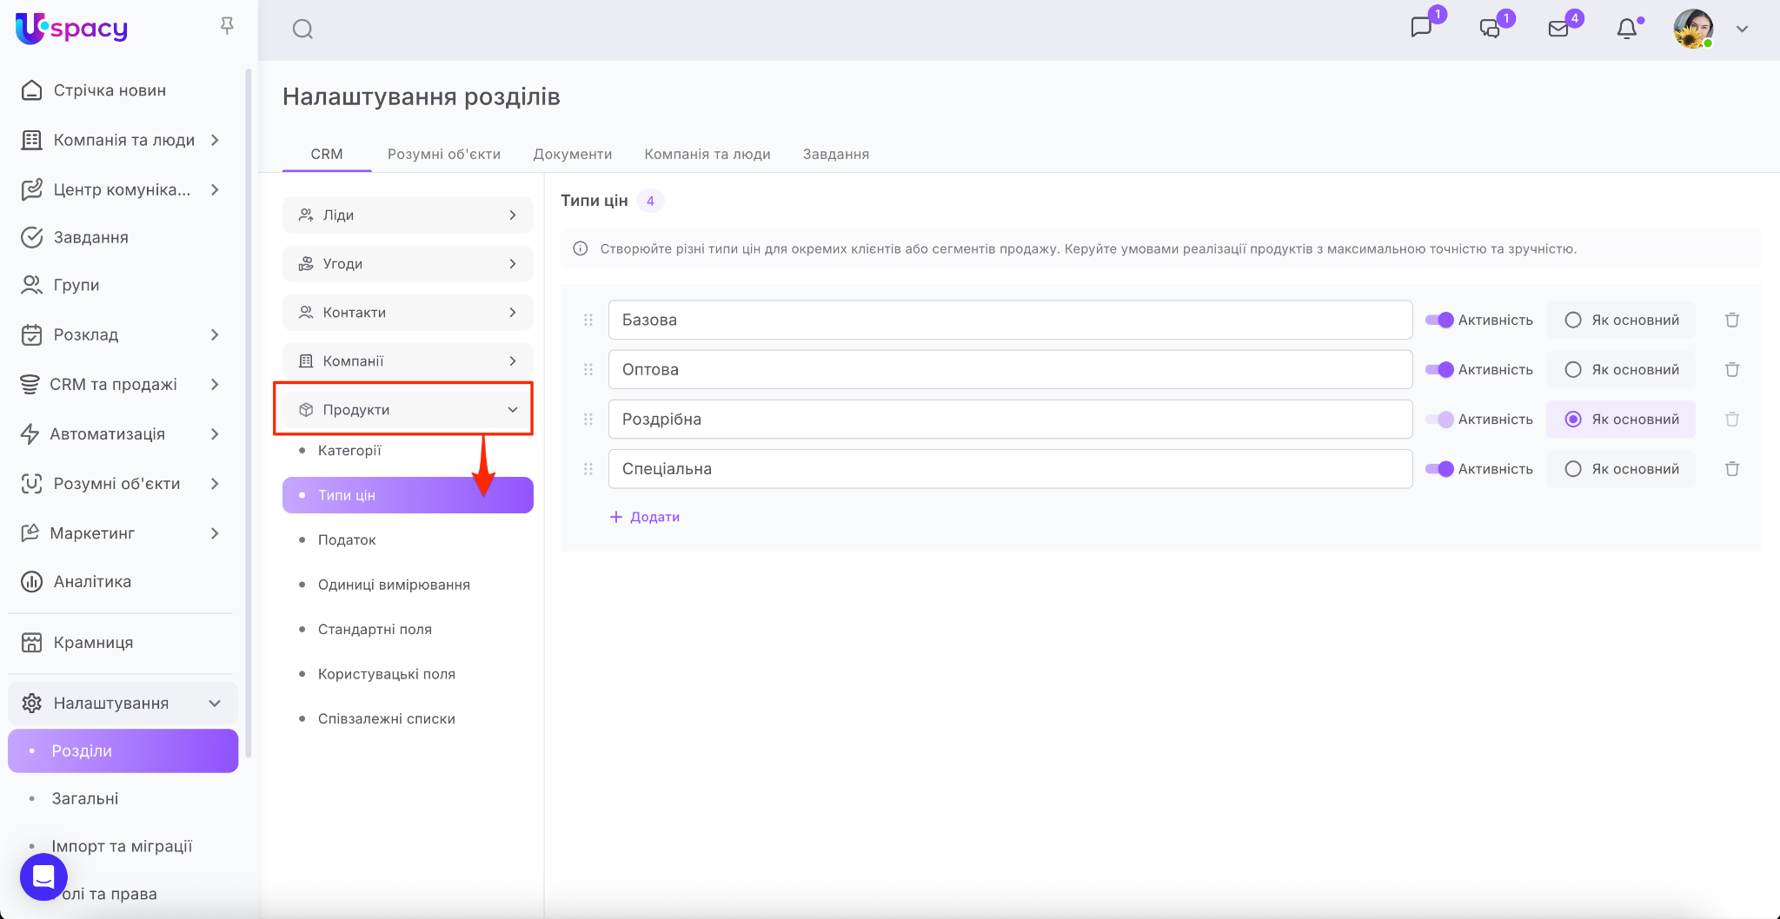Disable Активність for Спеціальна price
Viewport: 1780px width, 919px height.
click(x=1439, y=469)
